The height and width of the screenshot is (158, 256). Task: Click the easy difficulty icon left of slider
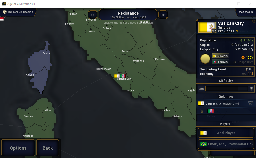tap(201, 89)
